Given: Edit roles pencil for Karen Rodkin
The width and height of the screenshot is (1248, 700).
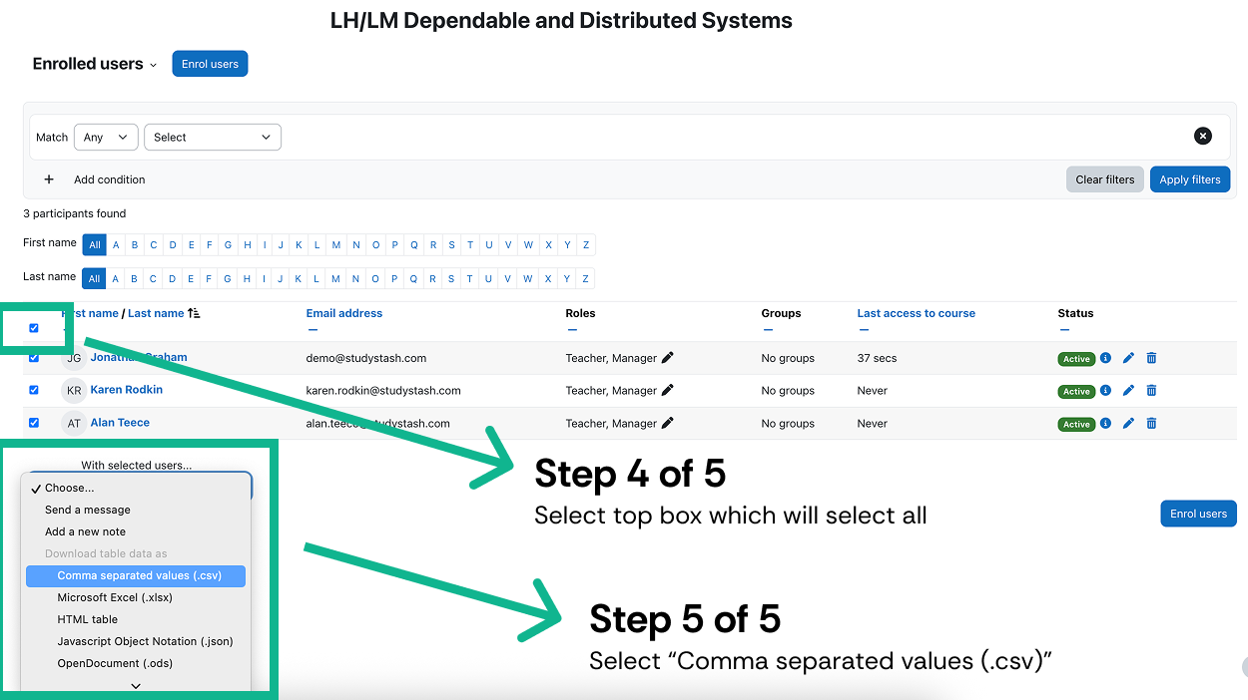Looking at the screenshot, I should (668, 390).
